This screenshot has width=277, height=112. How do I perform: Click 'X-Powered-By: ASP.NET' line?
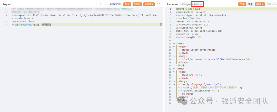(x=190, y=28)
